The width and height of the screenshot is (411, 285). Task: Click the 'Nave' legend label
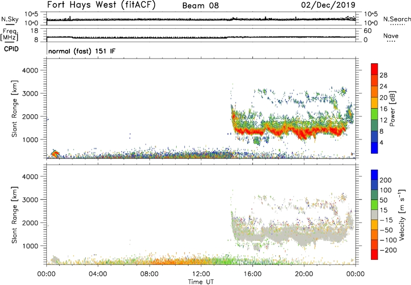click(390, 35)
